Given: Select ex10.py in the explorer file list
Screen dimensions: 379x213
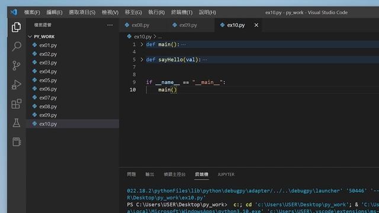Looking at the screenshot, I should click(x=72, y=124).
